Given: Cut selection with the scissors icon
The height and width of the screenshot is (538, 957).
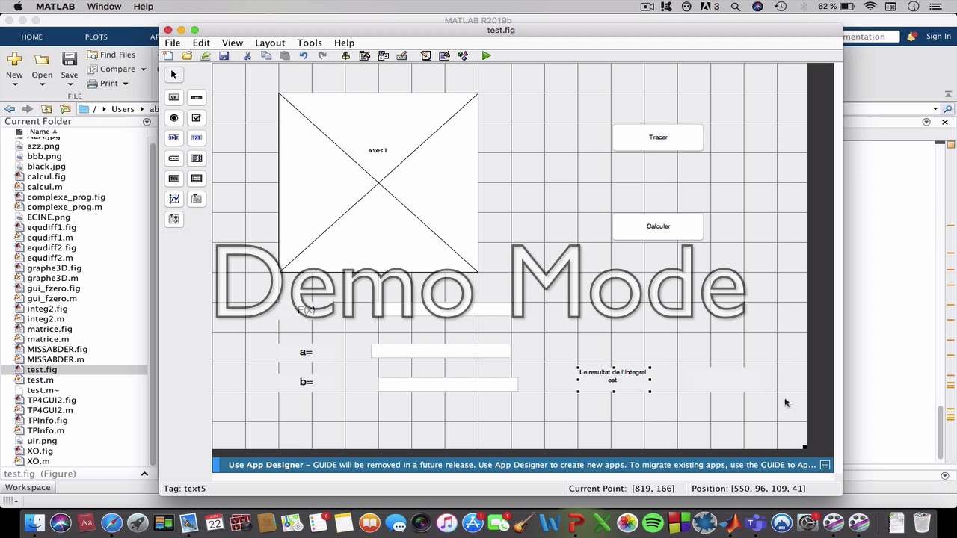Looking at the screenshot, I should [x=247, y=55].
